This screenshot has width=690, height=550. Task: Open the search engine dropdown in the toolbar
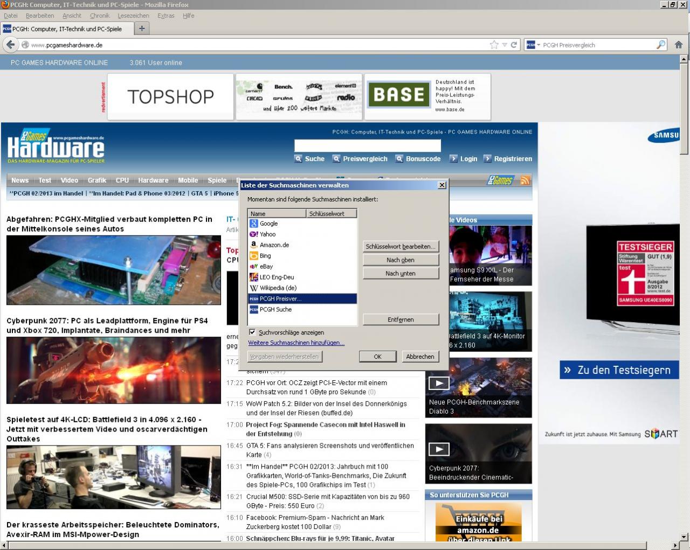[x=533, y=45]
